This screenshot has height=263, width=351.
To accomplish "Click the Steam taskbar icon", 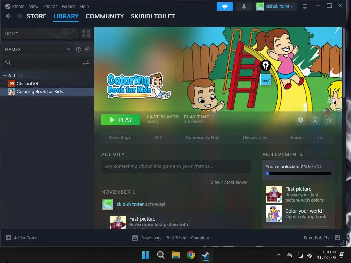I will pyautogui.click(x=206, y=255).
